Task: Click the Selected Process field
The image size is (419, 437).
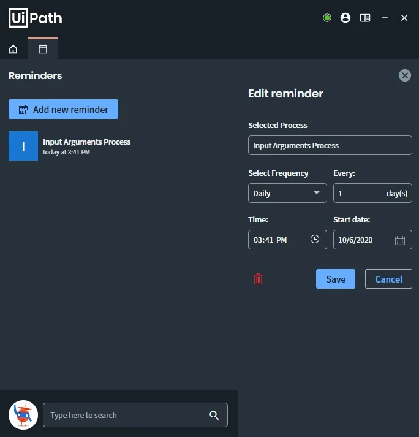Action: click(330, 145)
